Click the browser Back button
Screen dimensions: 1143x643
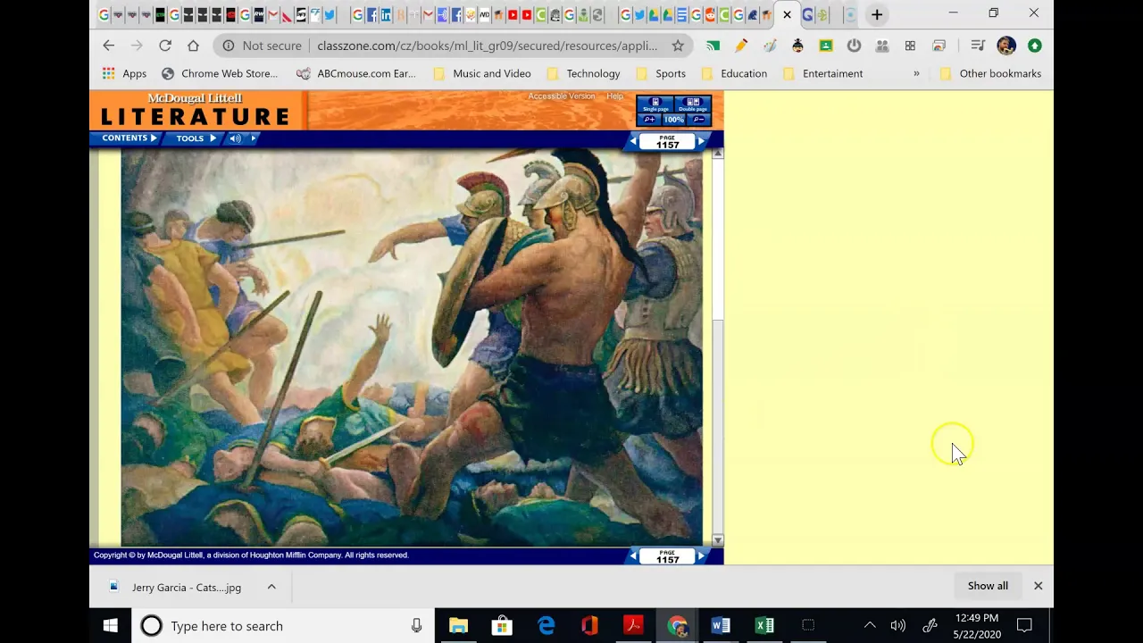click(109, 46)
